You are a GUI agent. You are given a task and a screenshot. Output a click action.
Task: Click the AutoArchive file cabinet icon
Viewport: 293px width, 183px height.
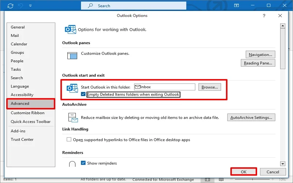[73, 117]
